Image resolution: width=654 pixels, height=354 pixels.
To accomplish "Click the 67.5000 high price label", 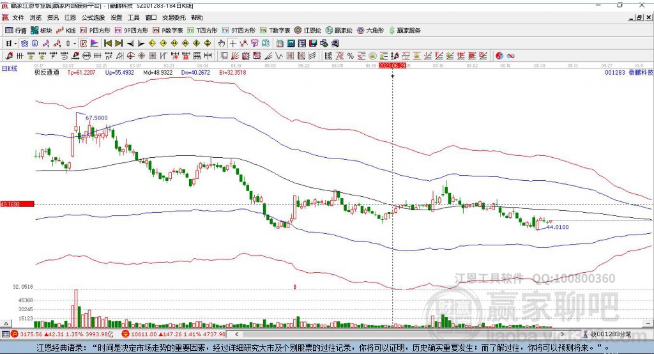I will point(96,118).
